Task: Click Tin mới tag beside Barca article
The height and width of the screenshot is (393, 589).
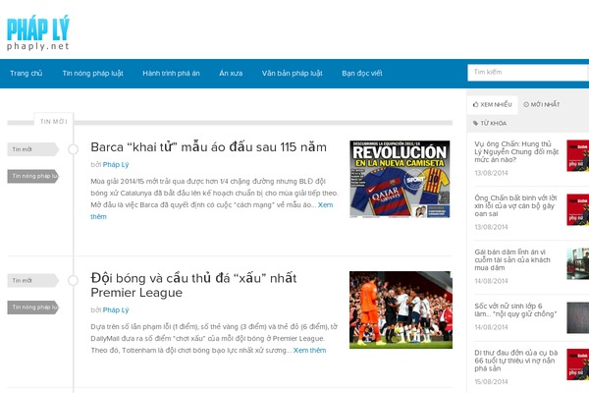Action: pos(33,149)
